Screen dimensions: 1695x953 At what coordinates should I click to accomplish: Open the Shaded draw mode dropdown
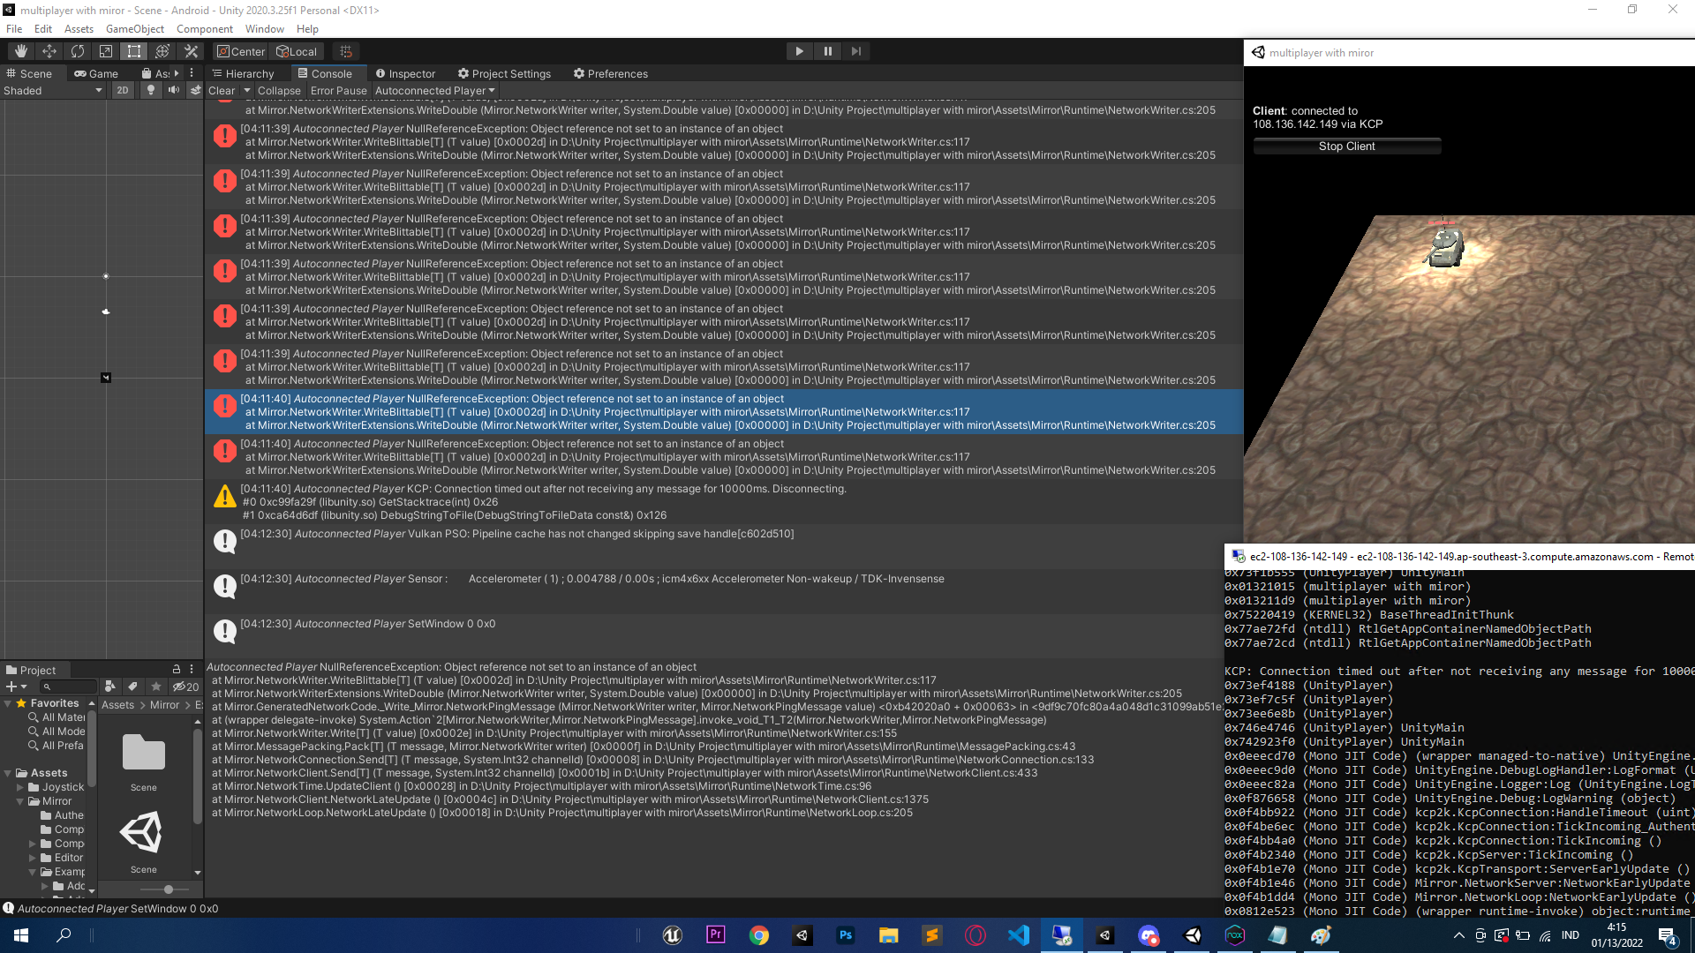[x=49, y=90]
